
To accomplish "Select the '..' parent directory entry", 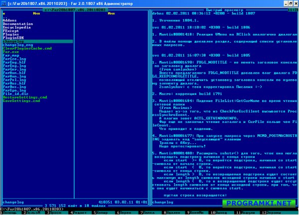I will (5, 17).
